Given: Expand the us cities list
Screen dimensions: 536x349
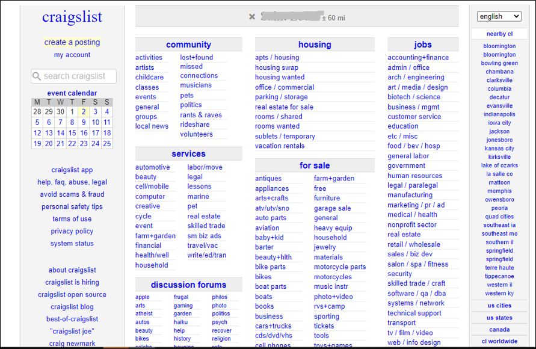Looking at the screenshot, I should (x=499, y=306).
